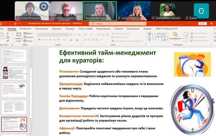This screenshot has width=216, height=136.
Task: Click the Створити слайд icon
Action: coord(19,34)
